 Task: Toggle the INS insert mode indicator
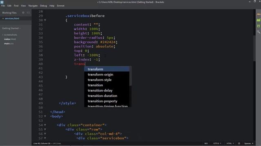206,143
